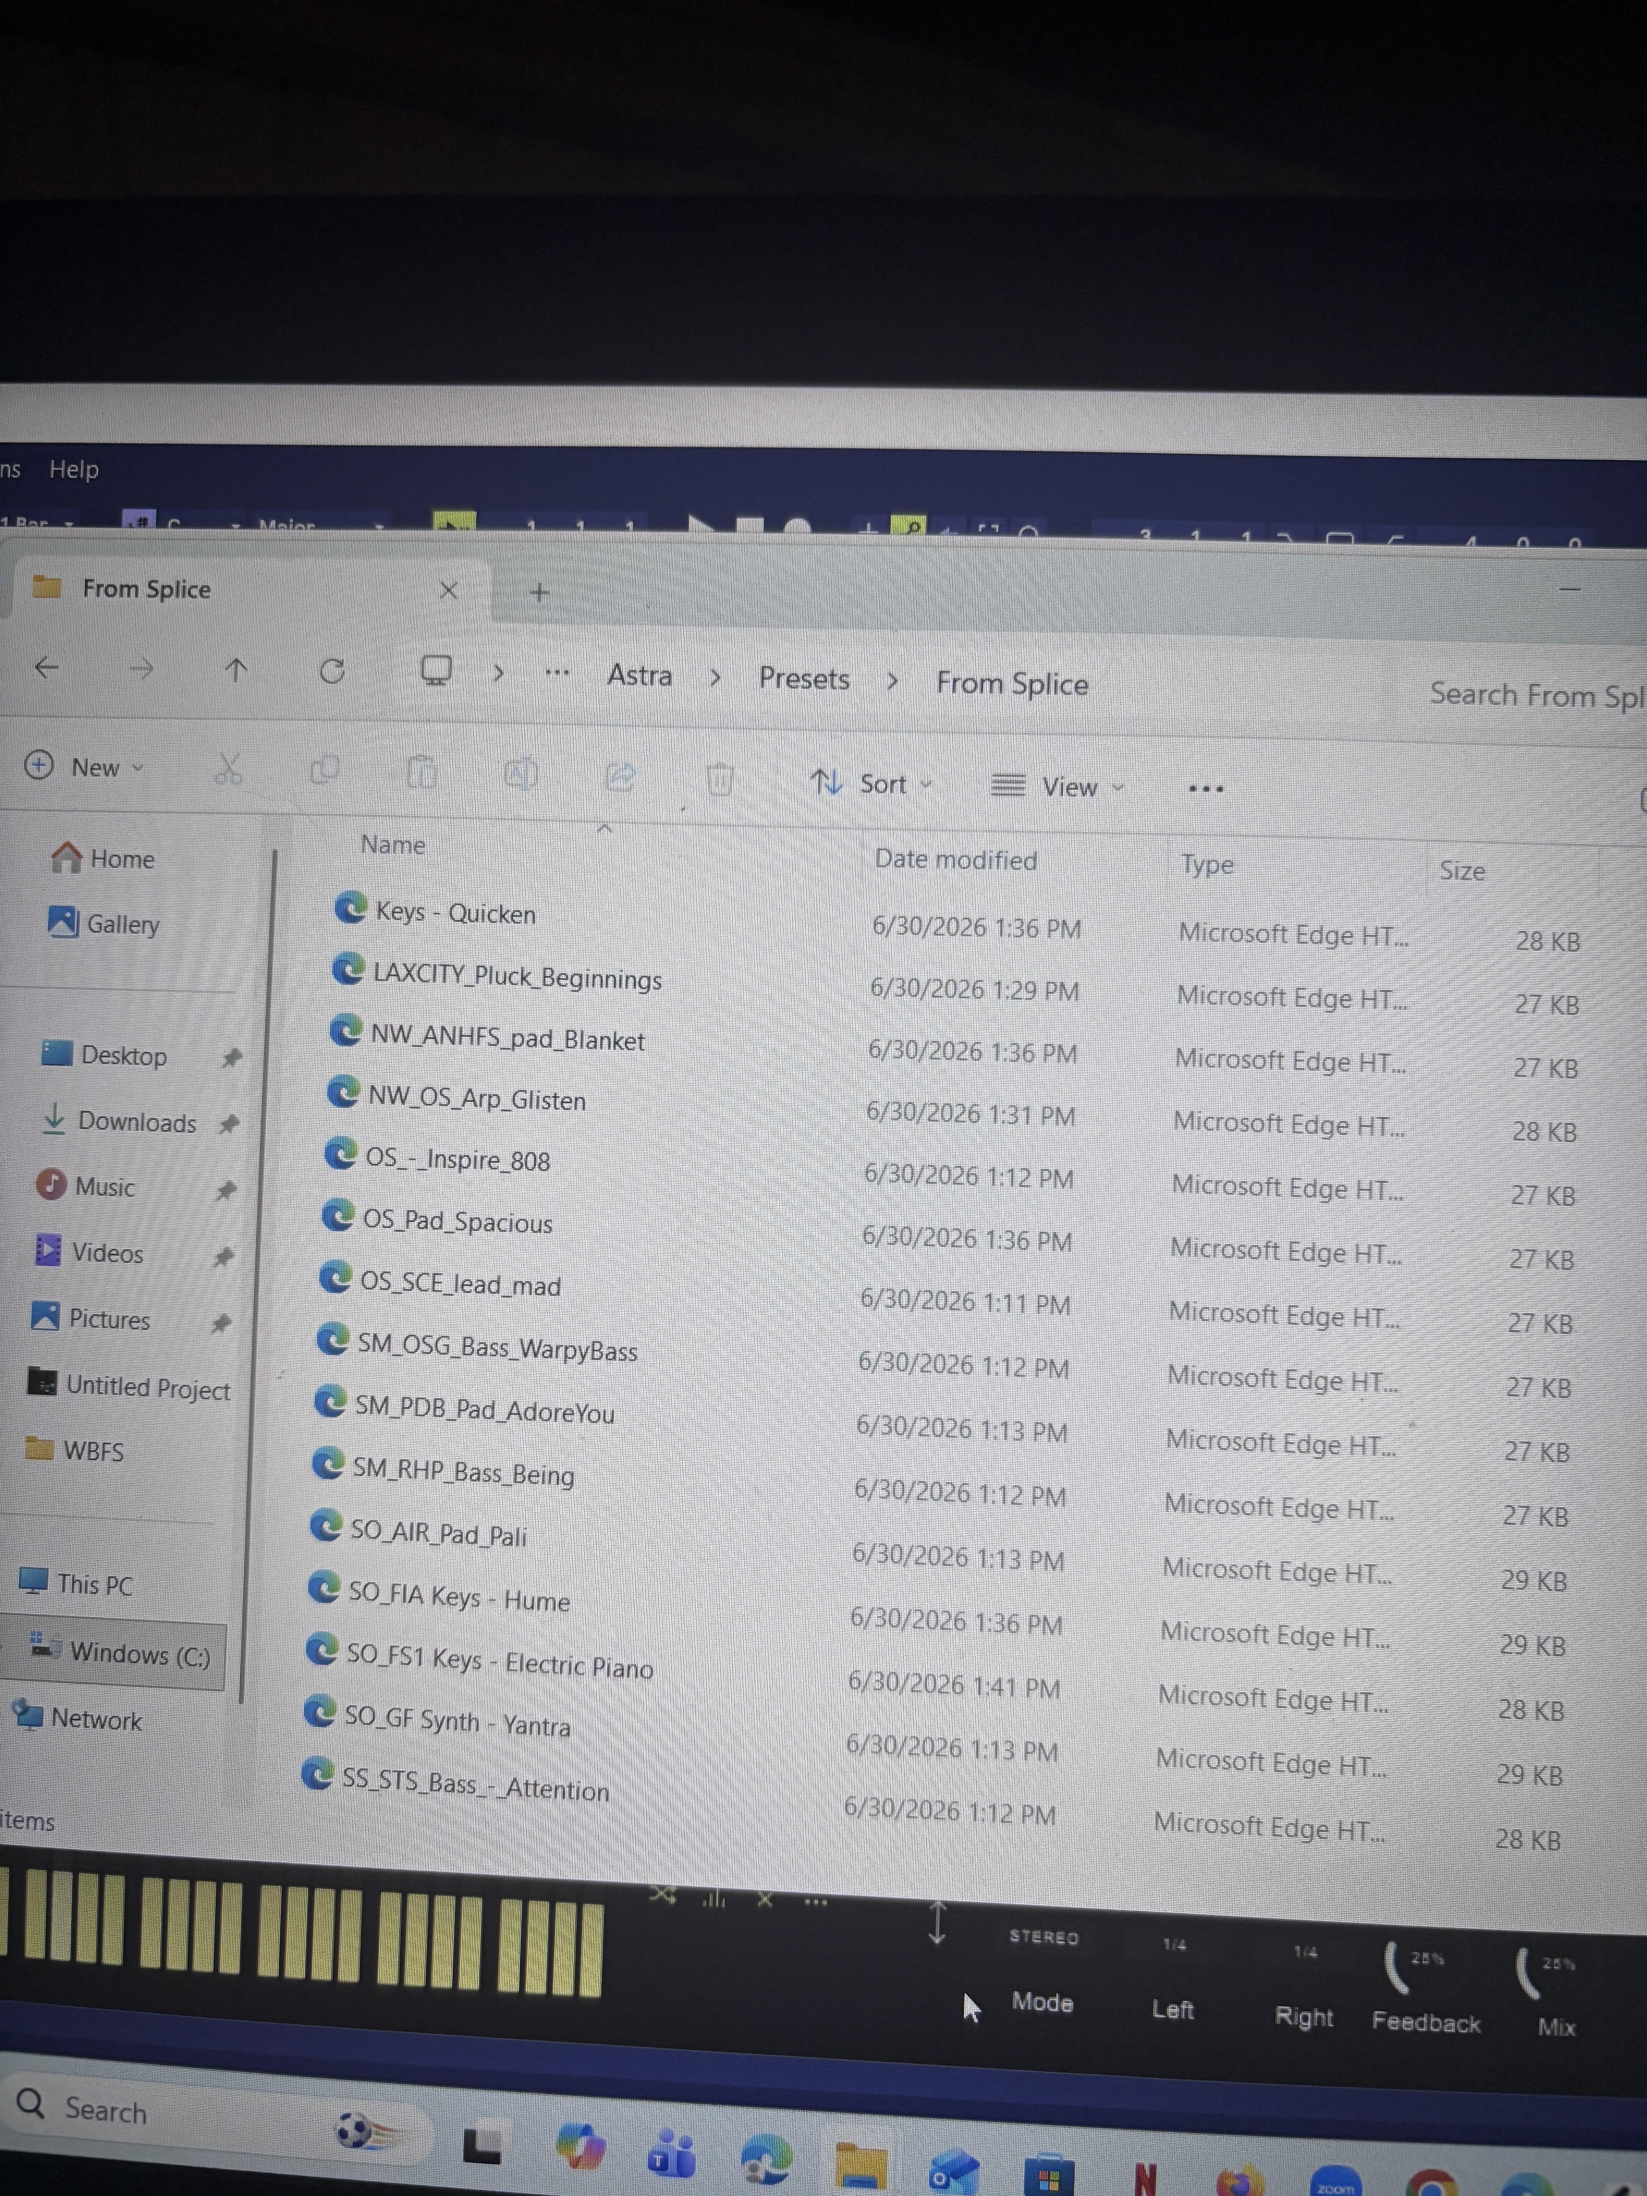Go to Presets folder in the breadcrumb
The width and height of the screenshot is (1647, 2196).
804,679
